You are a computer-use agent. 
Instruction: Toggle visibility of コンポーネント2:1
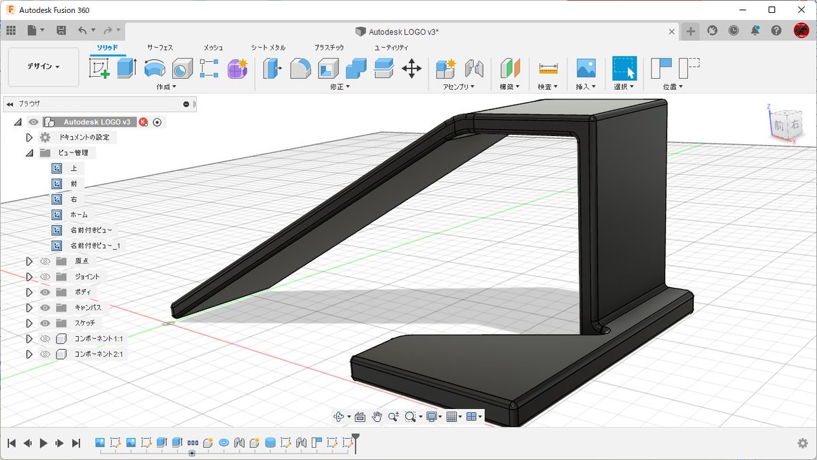(46, 355)
